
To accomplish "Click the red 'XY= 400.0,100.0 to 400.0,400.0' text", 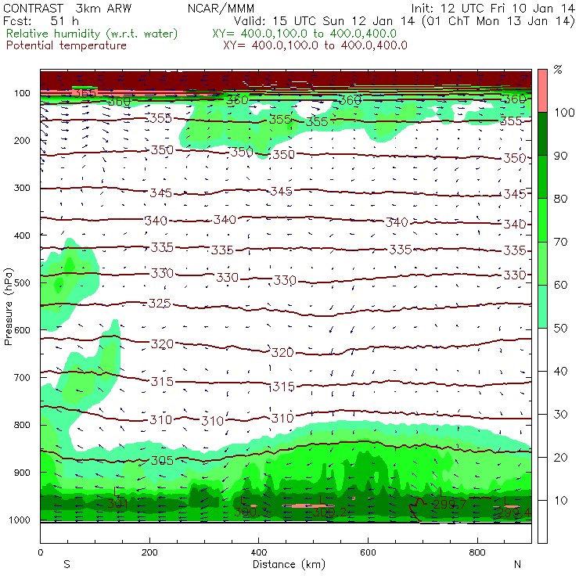I will point(315,45).
